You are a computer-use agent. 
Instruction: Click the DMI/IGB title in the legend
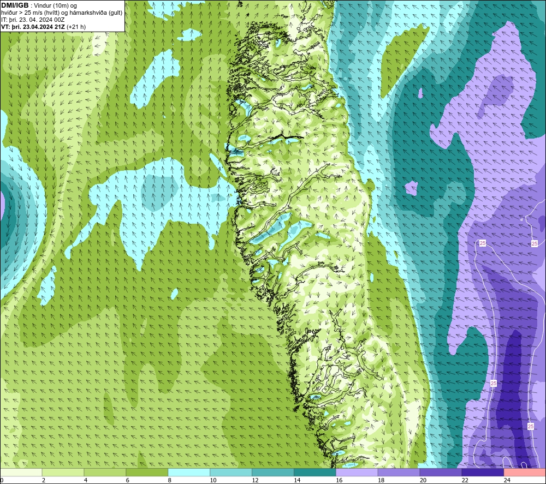pyautogui.click(x=15, y=5)
